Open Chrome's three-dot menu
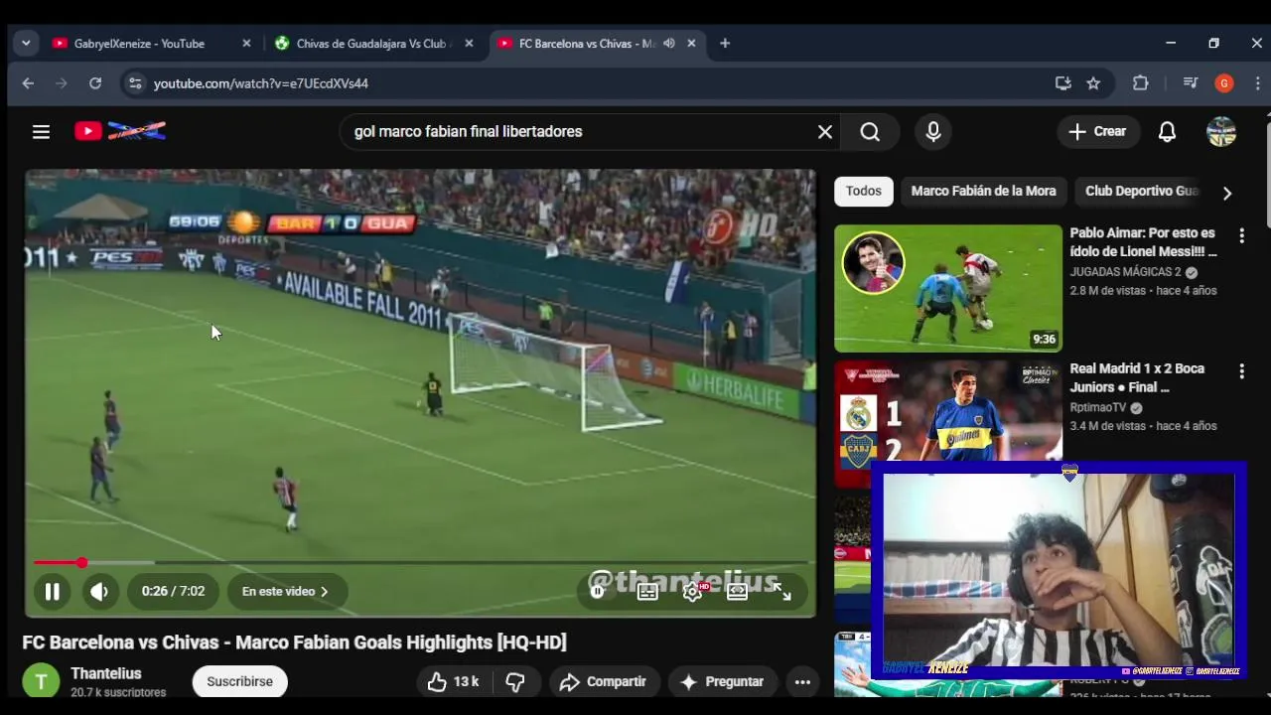This screenshot has width=1271, height=715. pos(1258,83)
